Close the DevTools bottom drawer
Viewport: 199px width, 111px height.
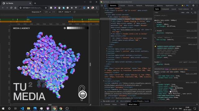point(197,104)
